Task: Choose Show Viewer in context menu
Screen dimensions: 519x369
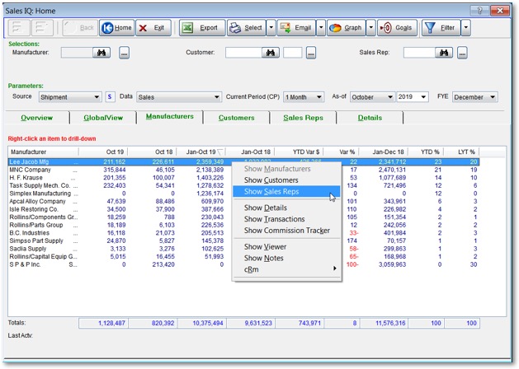Action: [x=286, y=247]
